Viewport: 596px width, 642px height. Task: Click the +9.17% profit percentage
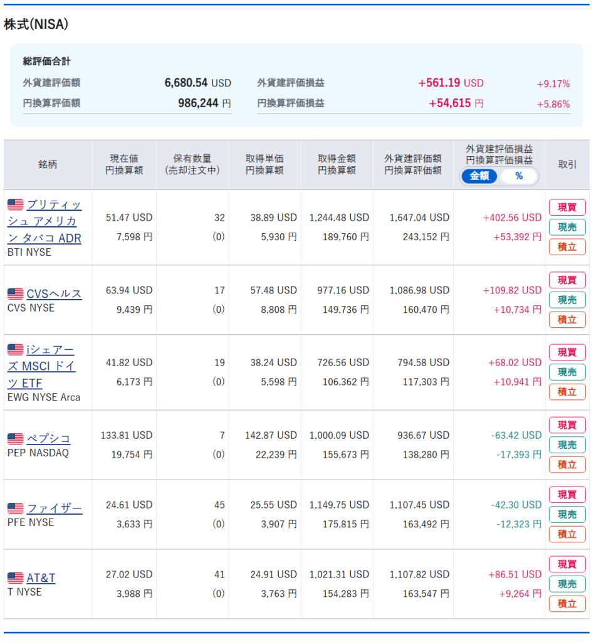coord(553,84)
